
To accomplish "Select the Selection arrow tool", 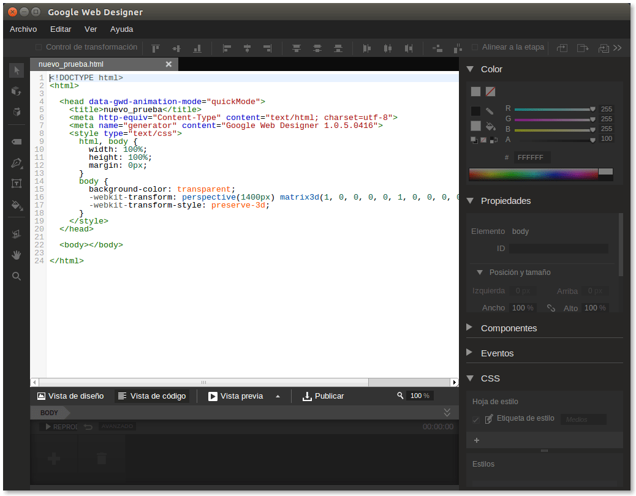I will coord(17,70).
